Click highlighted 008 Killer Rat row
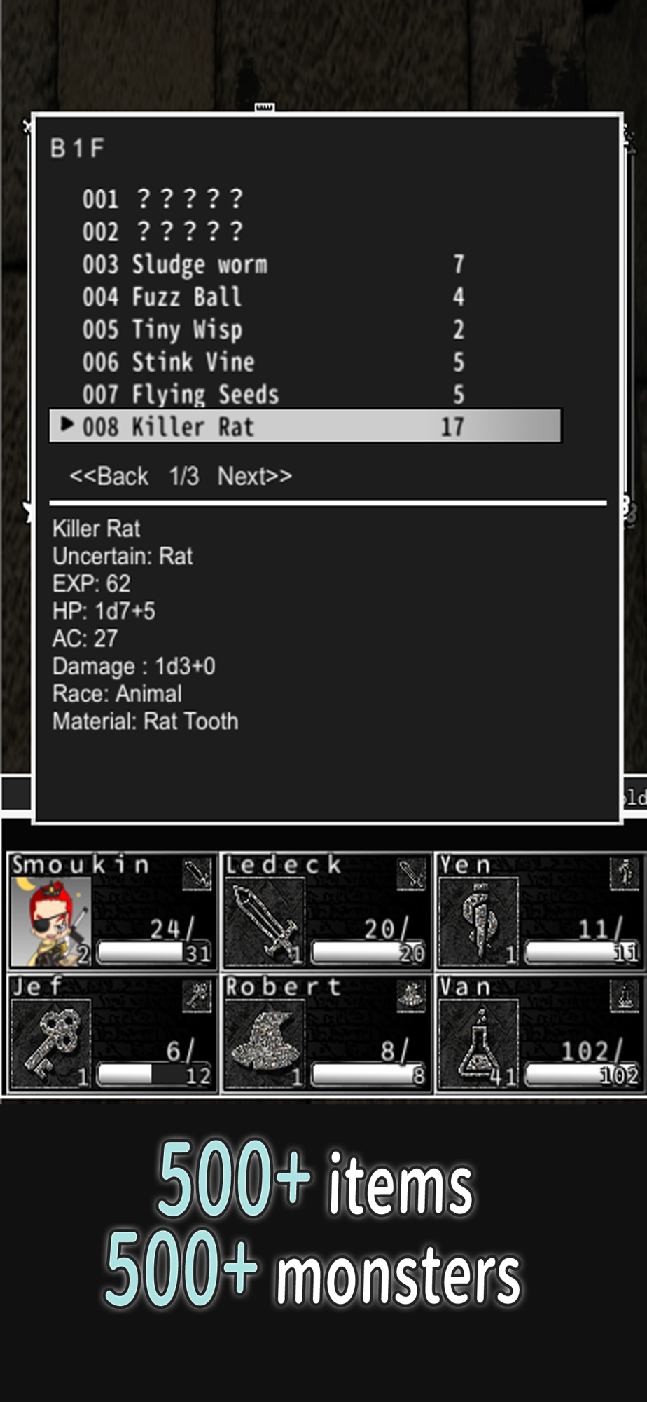The image size is (647, 1402). [305, 426]
